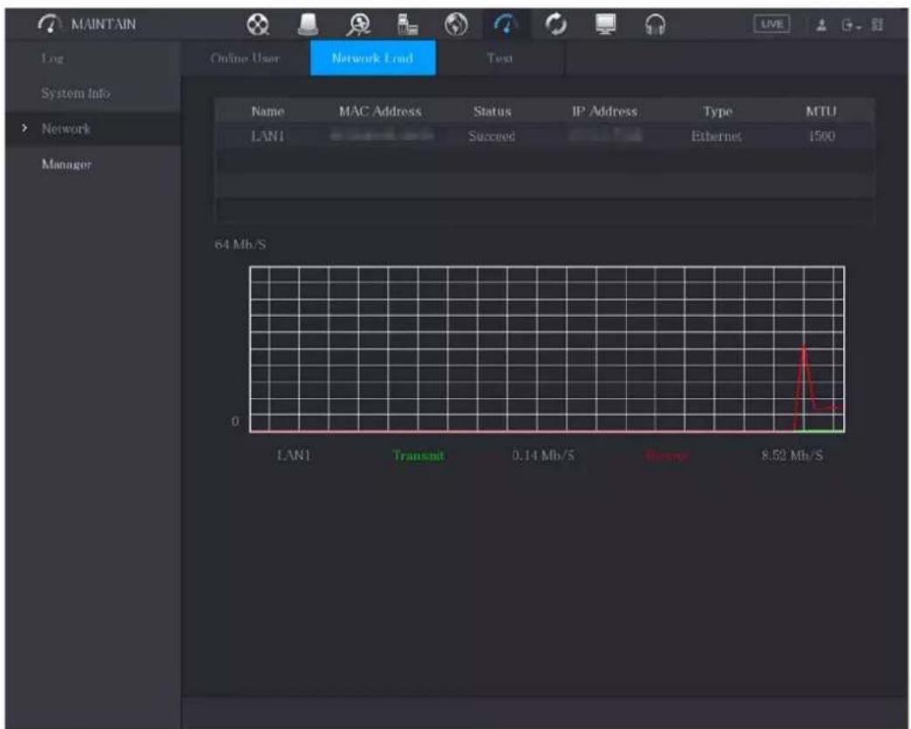The image size is (911, 729).
Task: Open the Network globe icon
Action: click(456, 24)
